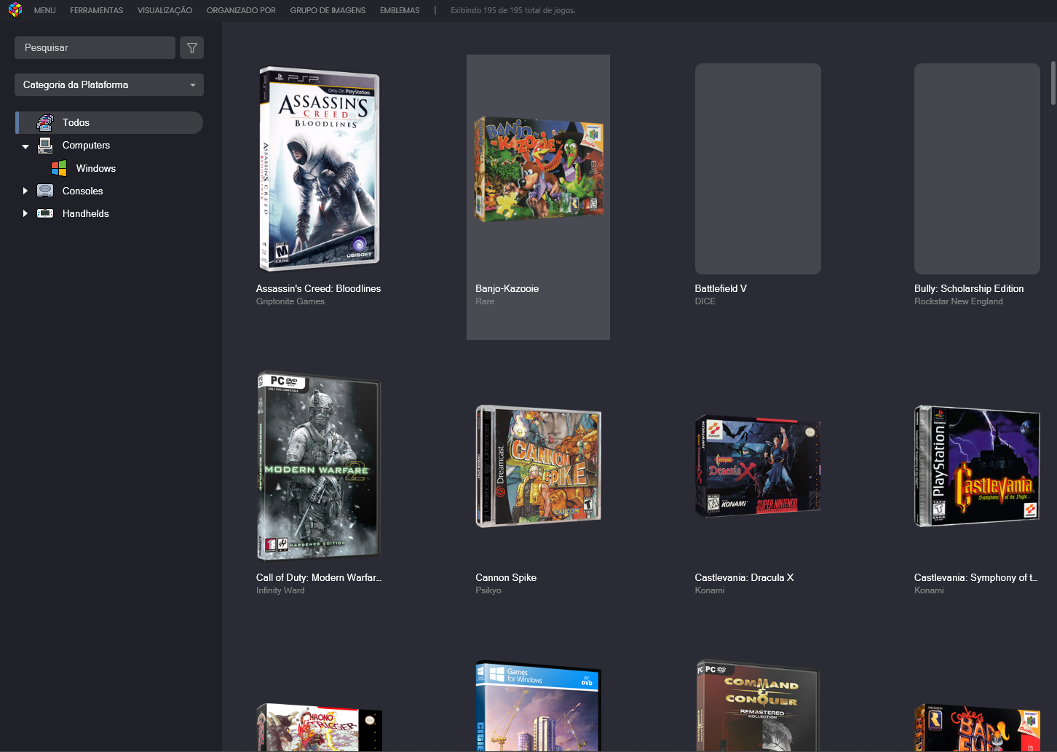This screenshot has width=1057, height=752.
Task: Collapse the Computers tree node
Action: pyautogui.click(x=25, y=146)
